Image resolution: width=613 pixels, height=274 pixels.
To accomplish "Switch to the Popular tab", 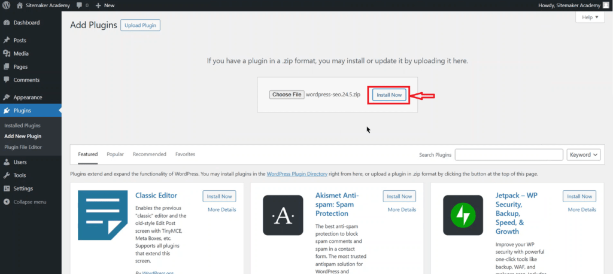I will click(x=116, y=154).
